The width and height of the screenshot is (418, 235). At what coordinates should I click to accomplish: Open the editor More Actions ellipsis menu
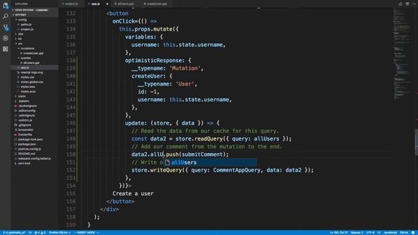pyautogui.click(x=414, y=4)
